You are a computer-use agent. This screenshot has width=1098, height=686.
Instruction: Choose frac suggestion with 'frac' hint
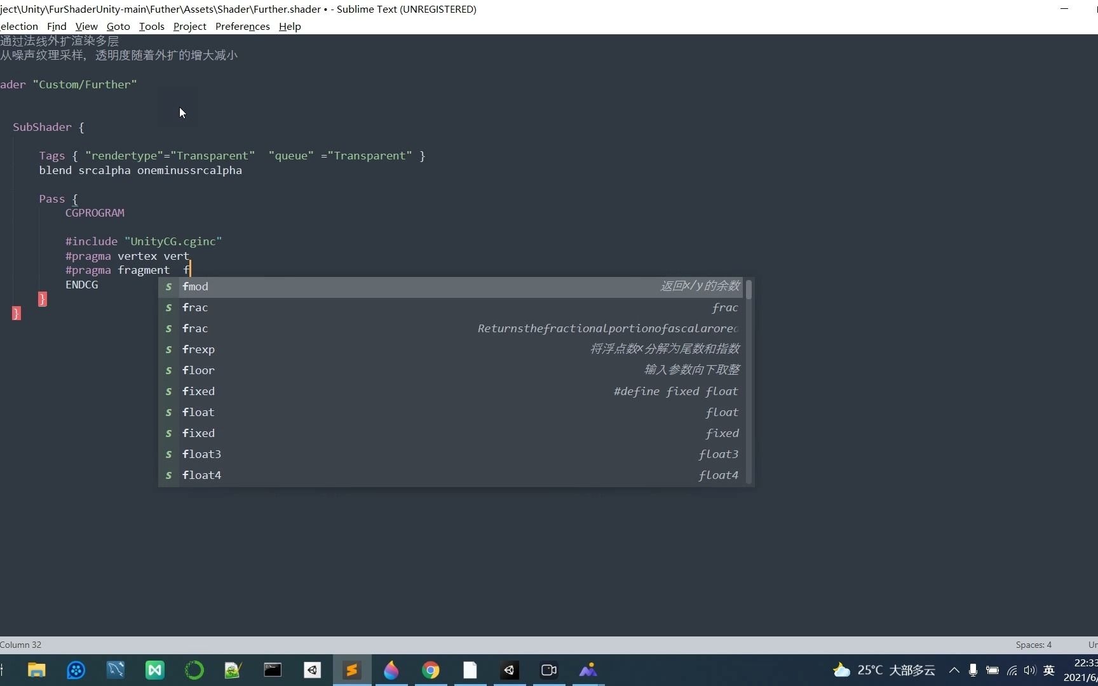[x=451, y=307]
